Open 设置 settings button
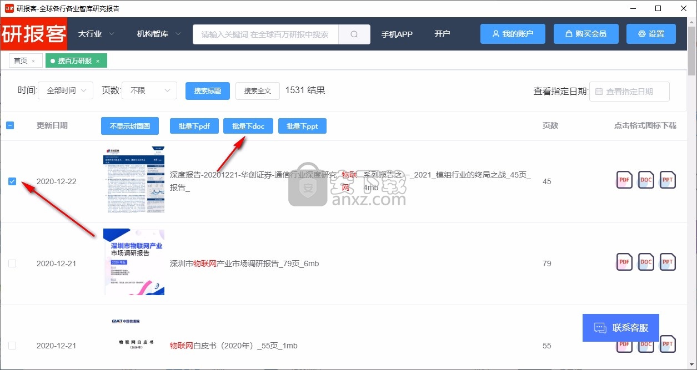This screenshot has width=697, height=370. pyautogui.click(x=651, y=34)
